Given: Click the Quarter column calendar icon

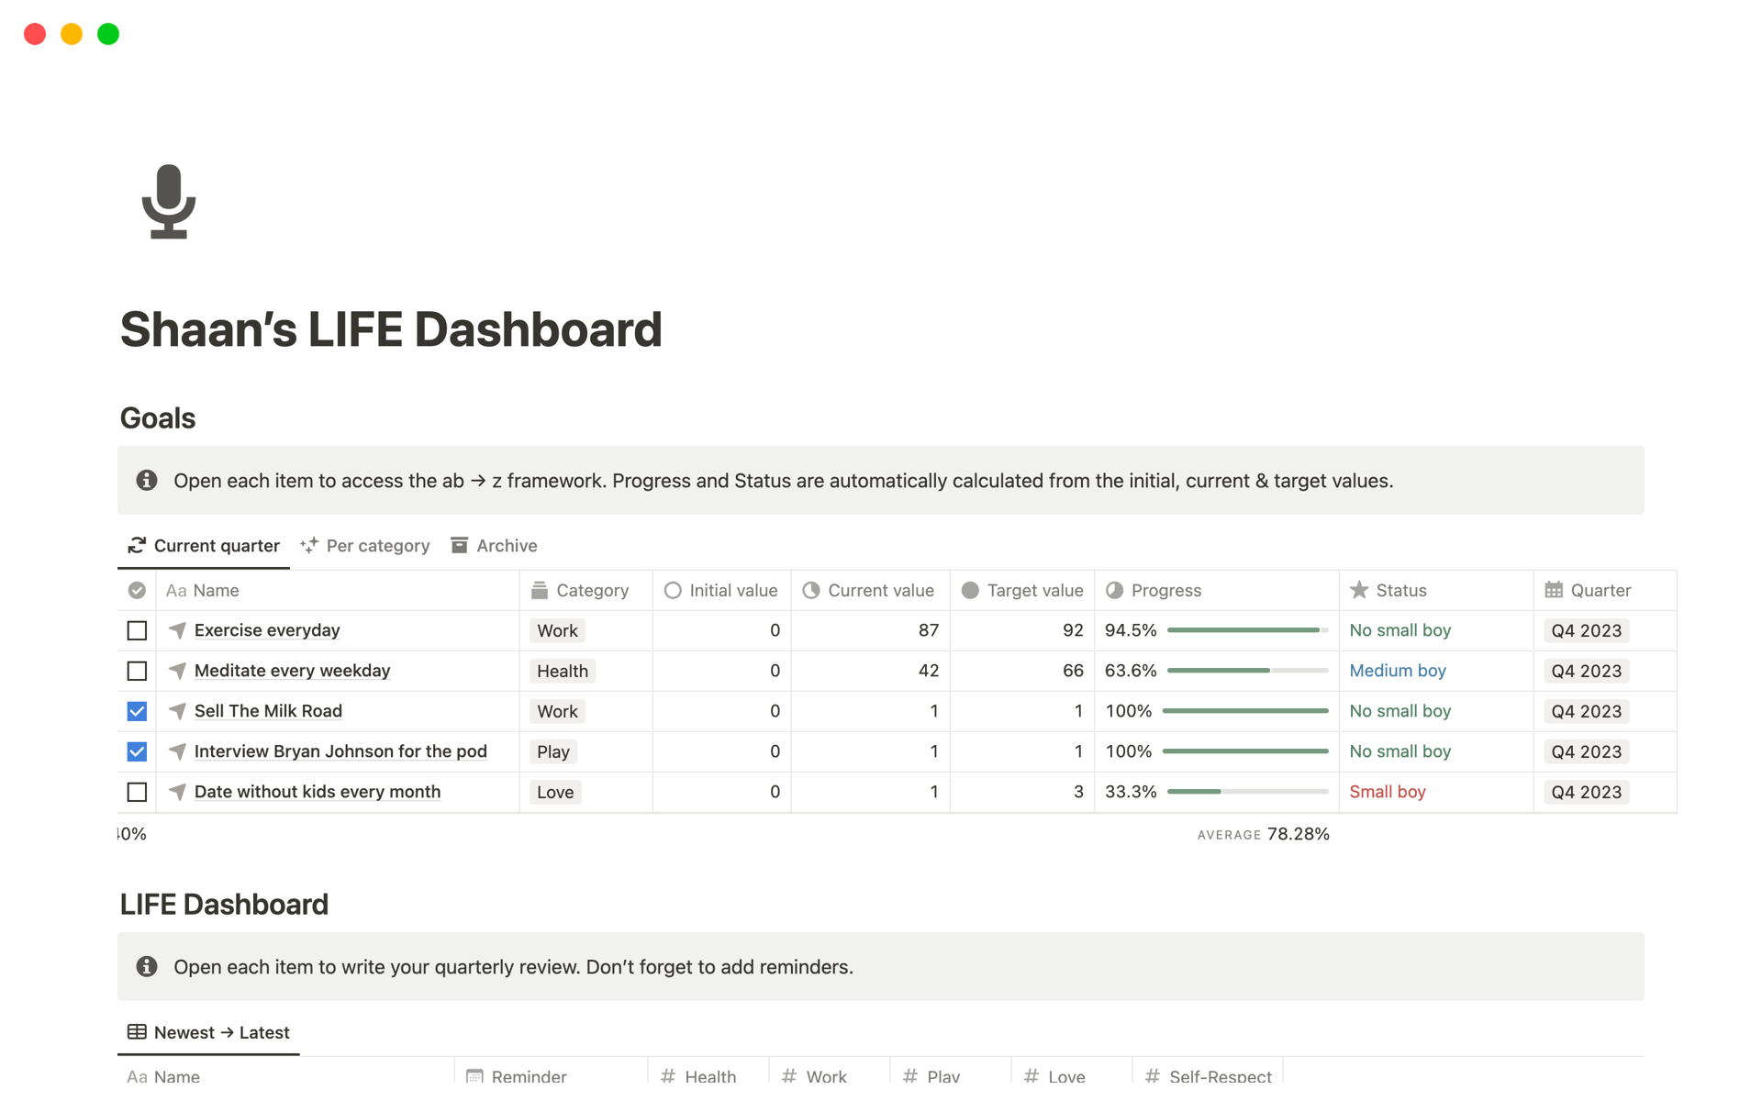Looking at the screenshot, I should click(1554, 590).
